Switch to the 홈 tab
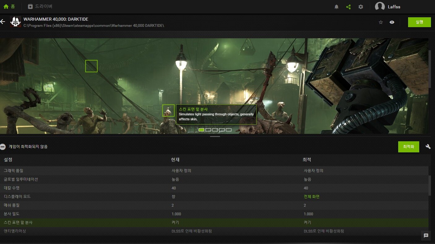Image resolution: width=435 pixels, height=244 pixels. [9, 6]
